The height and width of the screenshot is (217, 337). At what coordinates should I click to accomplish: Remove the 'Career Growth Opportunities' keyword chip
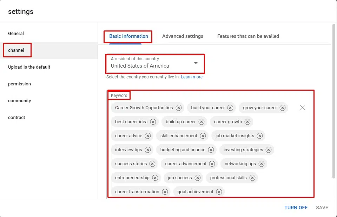(179, 108)
